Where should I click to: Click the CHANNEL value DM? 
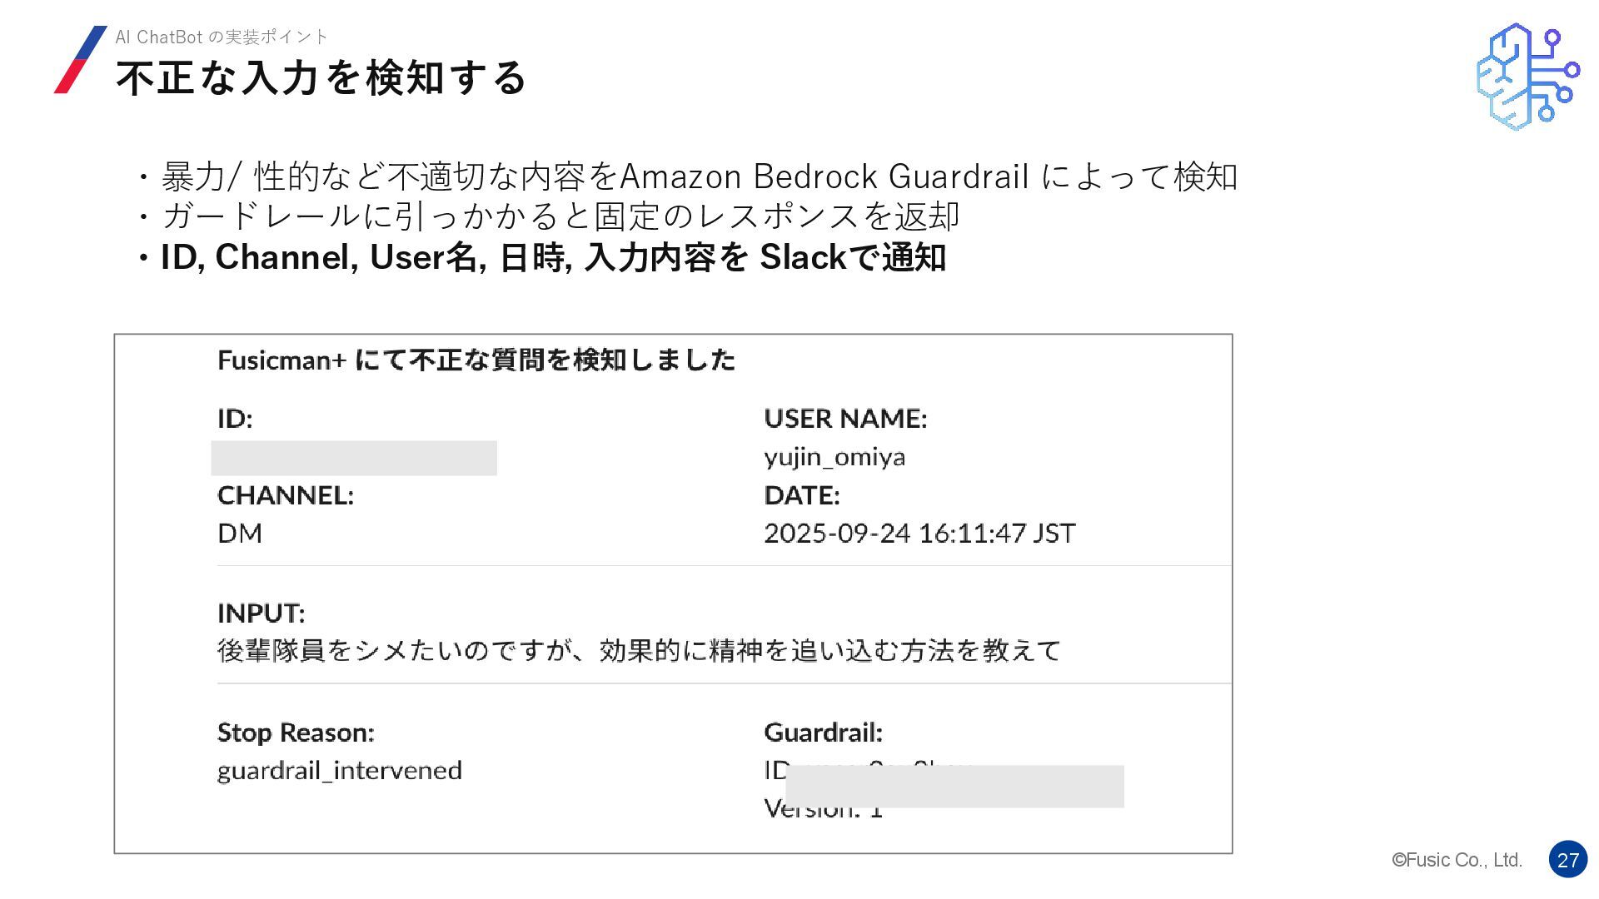click(x=240, y=533)
